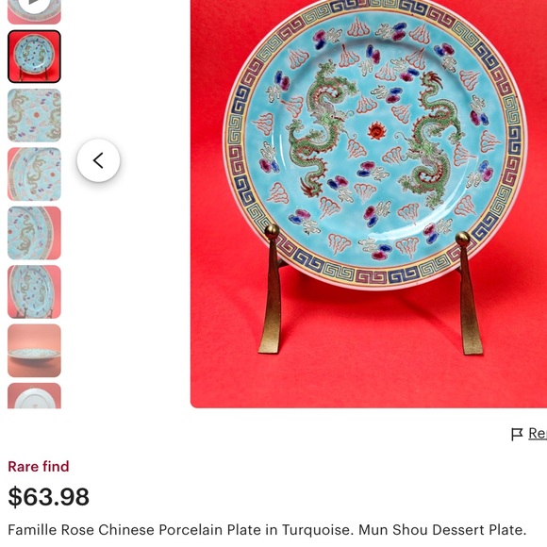547x547 pixels.
Task: Select the highlighted plate-on-stand thumbnail
Action: [34, 57]
